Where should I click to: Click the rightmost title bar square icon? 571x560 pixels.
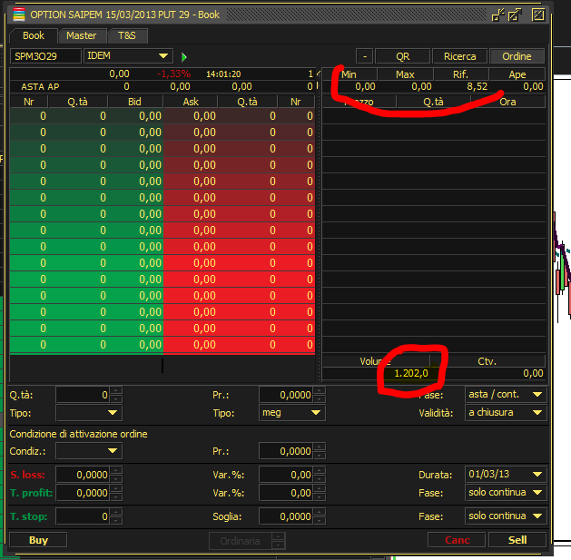538,15
